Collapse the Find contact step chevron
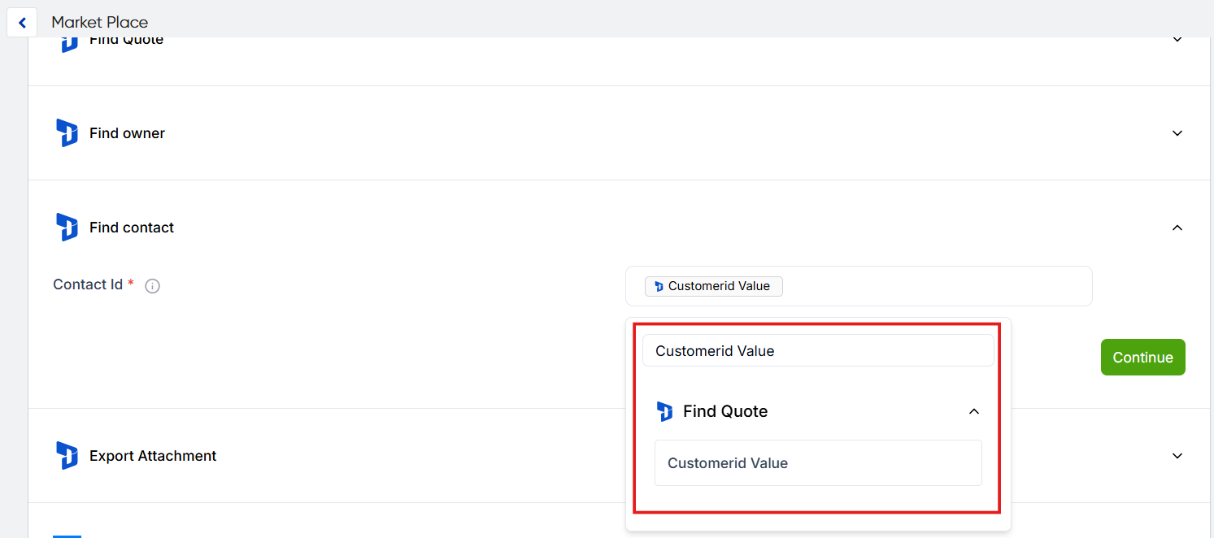This screenshot has width=1214, height=538. click(x=1177, y=228)
